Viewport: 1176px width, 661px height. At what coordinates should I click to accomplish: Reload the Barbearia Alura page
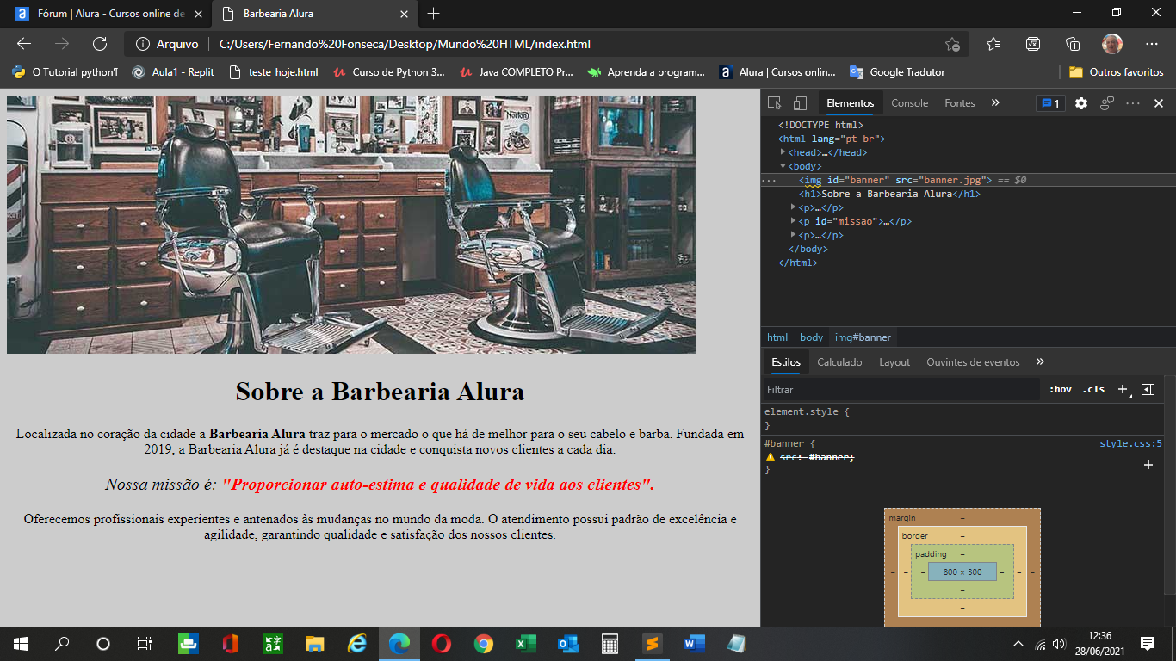coord(100,44)
